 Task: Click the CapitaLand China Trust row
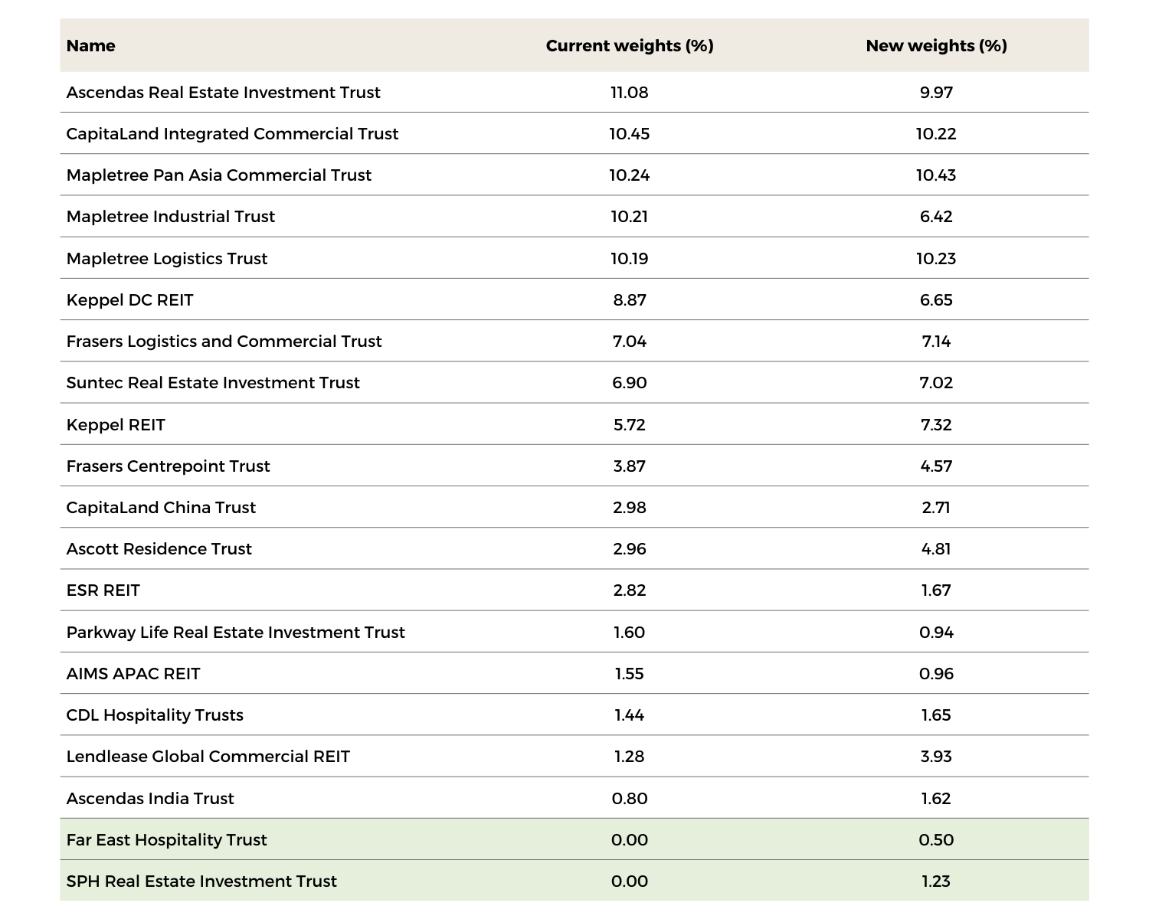pos(160,507)
